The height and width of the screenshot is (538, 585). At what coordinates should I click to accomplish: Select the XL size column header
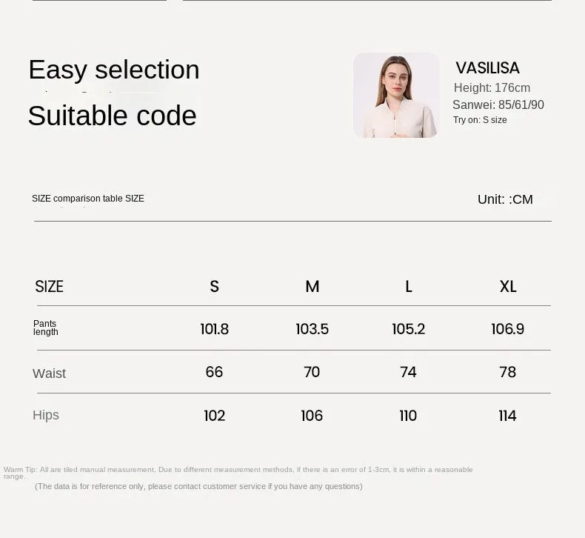[x=507, y=287]
